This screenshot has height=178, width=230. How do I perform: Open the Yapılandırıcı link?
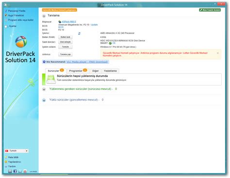(x=15, y=162)
